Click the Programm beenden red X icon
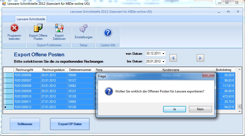Screen dimensions: 245x136 click(x=14, y=28)
